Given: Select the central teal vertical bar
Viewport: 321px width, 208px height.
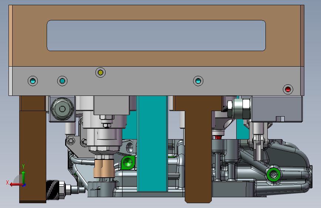Looking at the screenshot, I should pos(153,144).
